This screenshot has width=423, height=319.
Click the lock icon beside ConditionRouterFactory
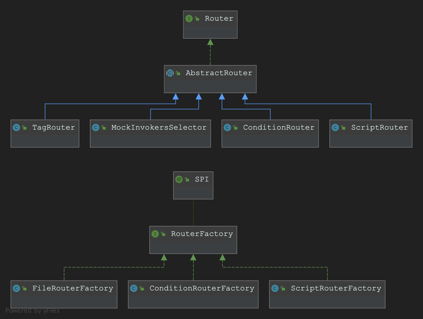[142, 288]
